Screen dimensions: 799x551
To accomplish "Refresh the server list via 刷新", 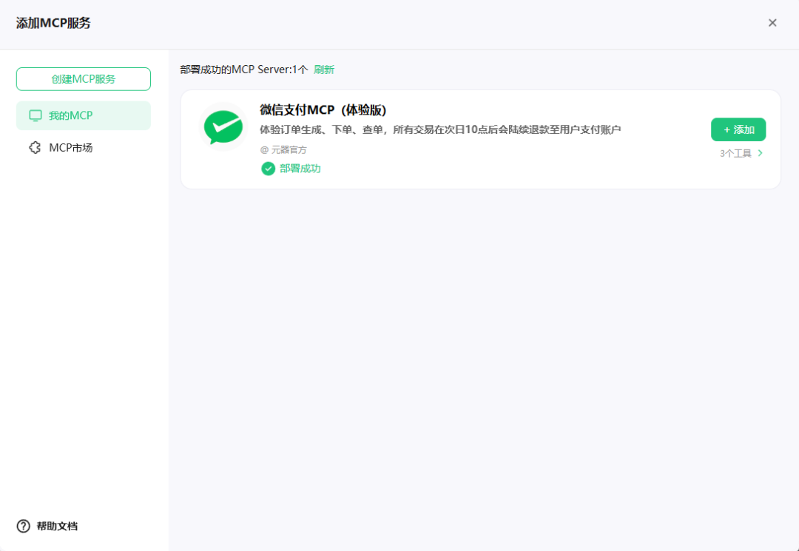I will point(324,70).
